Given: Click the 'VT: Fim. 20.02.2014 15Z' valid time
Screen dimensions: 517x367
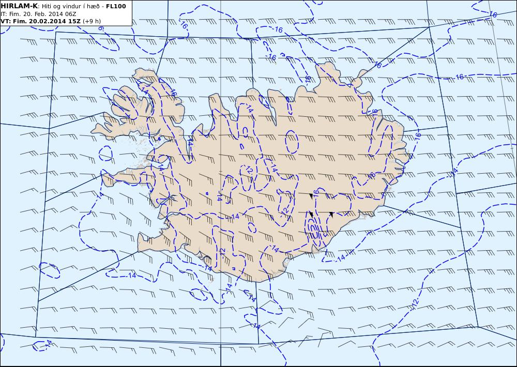Looking at the screenshot, I should 40,21.
